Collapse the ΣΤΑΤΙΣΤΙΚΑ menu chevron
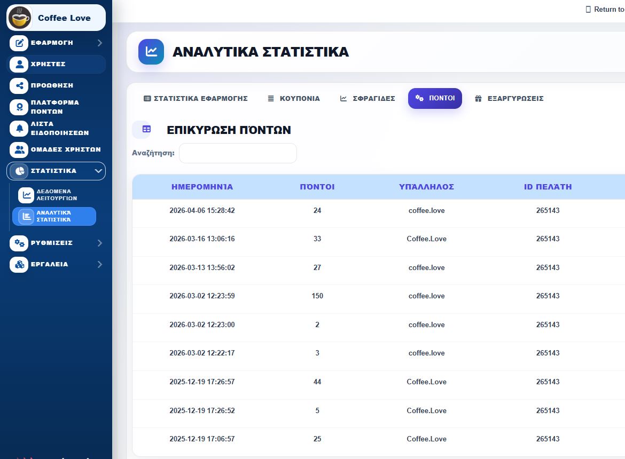 (x=98, y=171)
